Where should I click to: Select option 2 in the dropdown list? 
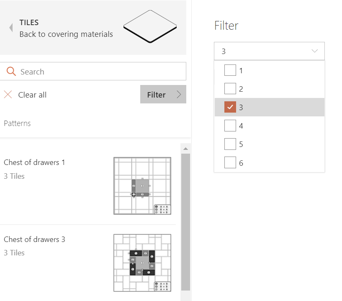tap(269, 89)
